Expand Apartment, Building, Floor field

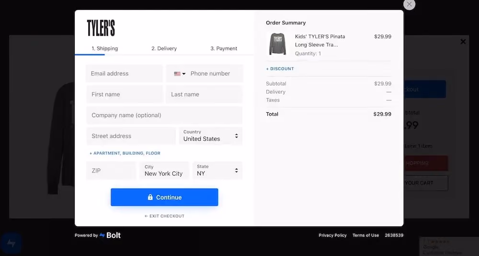coord(125,153)
